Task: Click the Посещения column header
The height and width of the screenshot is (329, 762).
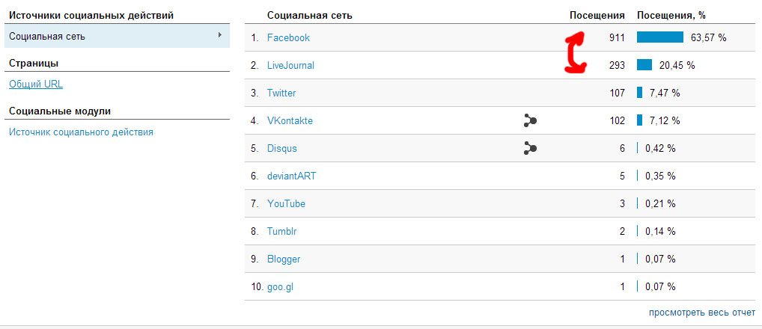Action: (597, 16)
